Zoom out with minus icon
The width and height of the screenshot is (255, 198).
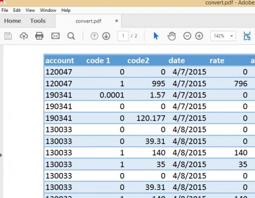pyautogui.click(x=187, y=36)
